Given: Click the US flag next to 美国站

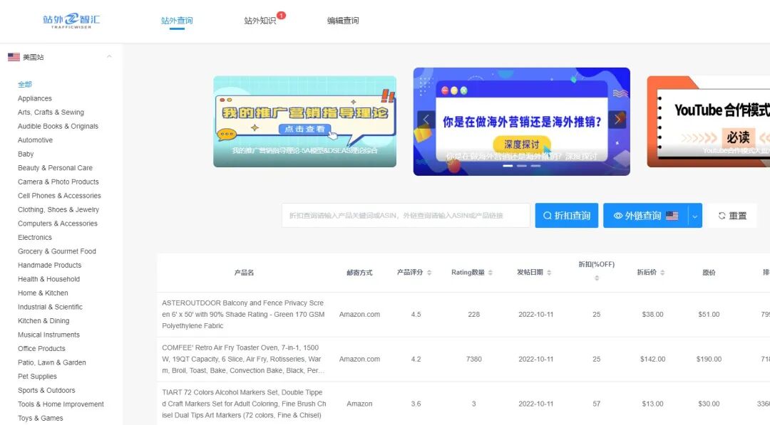Looking at the screenshot, I should pos(12,56).
